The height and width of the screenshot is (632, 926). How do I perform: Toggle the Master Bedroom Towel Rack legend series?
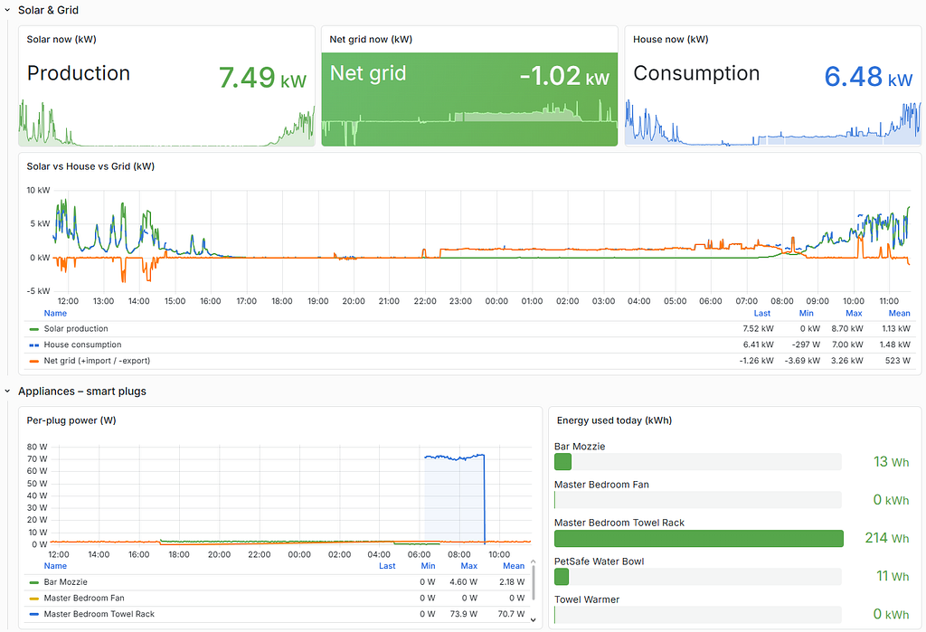(99, 614)
